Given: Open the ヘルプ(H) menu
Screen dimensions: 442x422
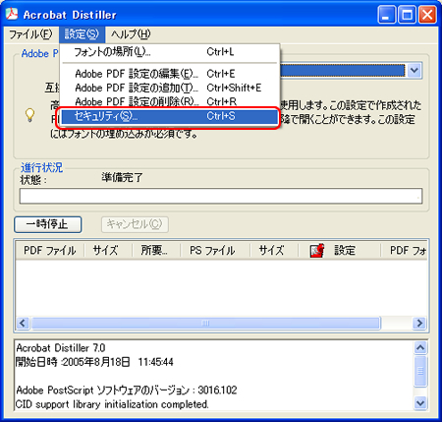Looking at the screenshot, I should click(x=131, y=34).
